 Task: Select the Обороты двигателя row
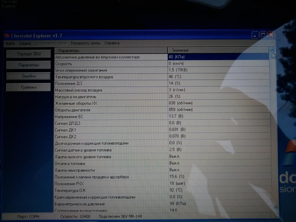click(111, 110)
